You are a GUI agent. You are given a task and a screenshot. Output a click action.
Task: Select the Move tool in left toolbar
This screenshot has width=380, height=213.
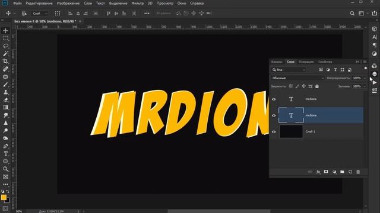click(x=5, y=31)
